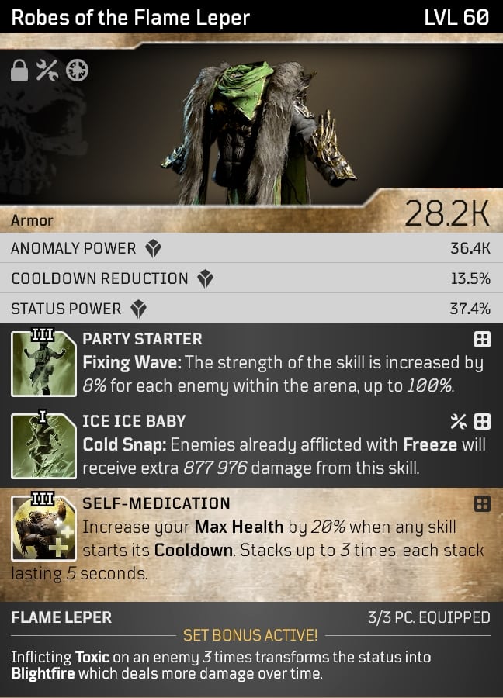Click the Robes of the Flame Leper title

130,18
